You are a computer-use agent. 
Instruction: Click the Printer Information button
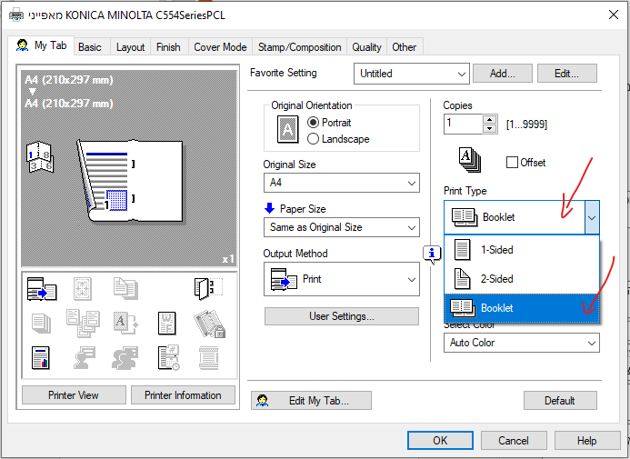pos(183,395)
